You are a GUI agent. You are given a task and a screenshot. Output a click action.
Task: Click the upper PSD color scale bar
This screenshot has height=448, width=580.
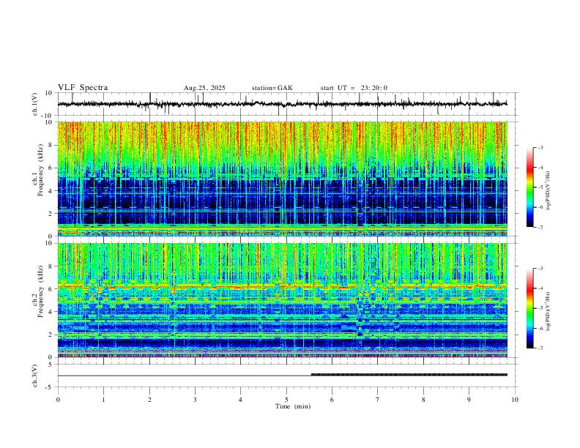529,187
